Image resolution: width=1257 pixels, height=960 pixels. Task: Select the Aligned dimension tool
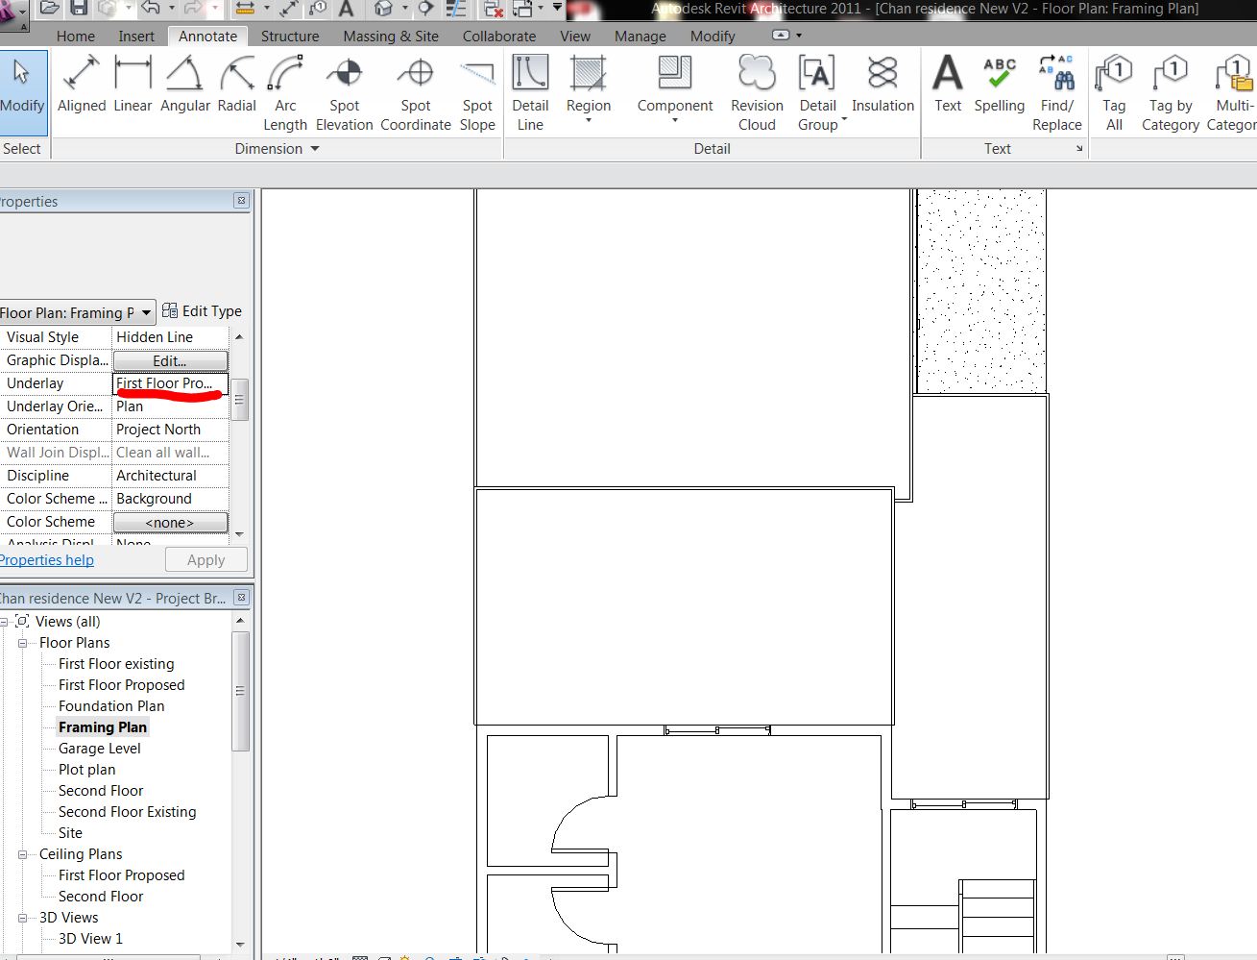[82, 86]
